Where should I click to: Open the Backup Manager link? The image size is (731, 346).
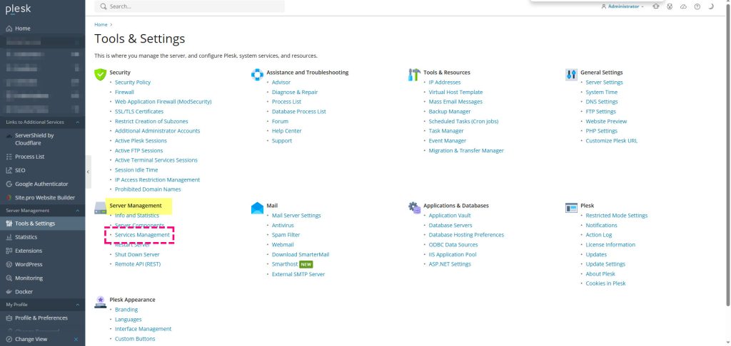tap(449, 112)
